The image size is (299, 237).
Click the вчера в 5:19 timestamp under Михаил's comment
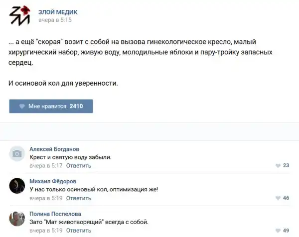tap(46, 198)
